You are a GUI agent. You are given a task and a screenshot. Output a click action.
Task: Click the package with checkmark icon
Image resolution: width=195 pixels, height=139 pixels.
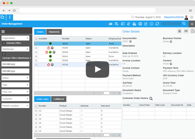pyautogui.click(x=134, y=24)
